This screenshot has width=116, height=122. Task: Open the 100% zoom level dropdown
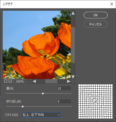pyautogui.click(x=29, y=81)
